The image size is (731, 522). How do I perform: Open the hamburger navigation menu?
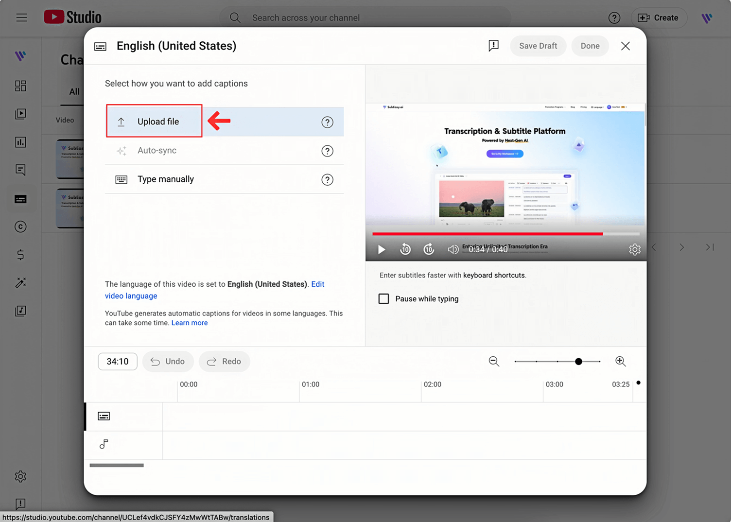[x=21, y=17]
